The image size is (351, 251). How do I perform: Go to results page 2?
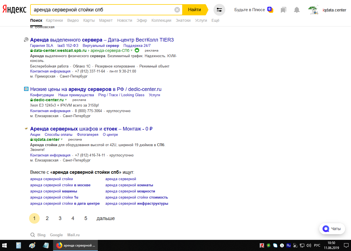click(x=47, y=218)
